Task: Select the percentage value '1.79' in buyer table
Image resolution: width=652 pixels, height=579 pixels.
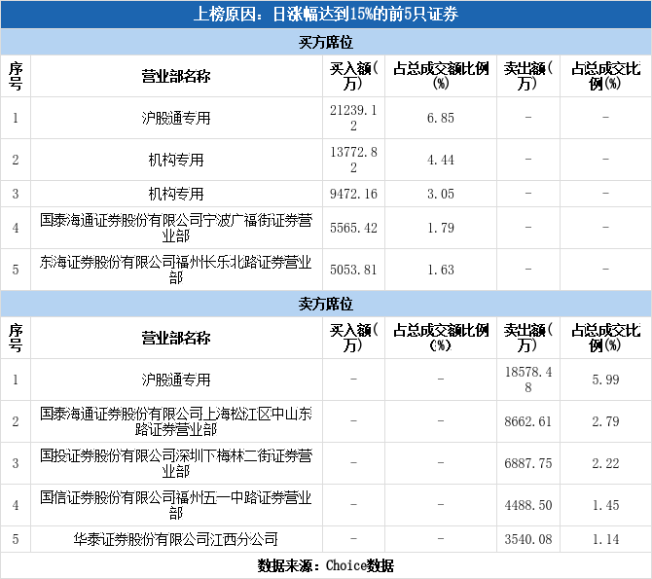Action: pyautogui.click(x=441, y=228)
